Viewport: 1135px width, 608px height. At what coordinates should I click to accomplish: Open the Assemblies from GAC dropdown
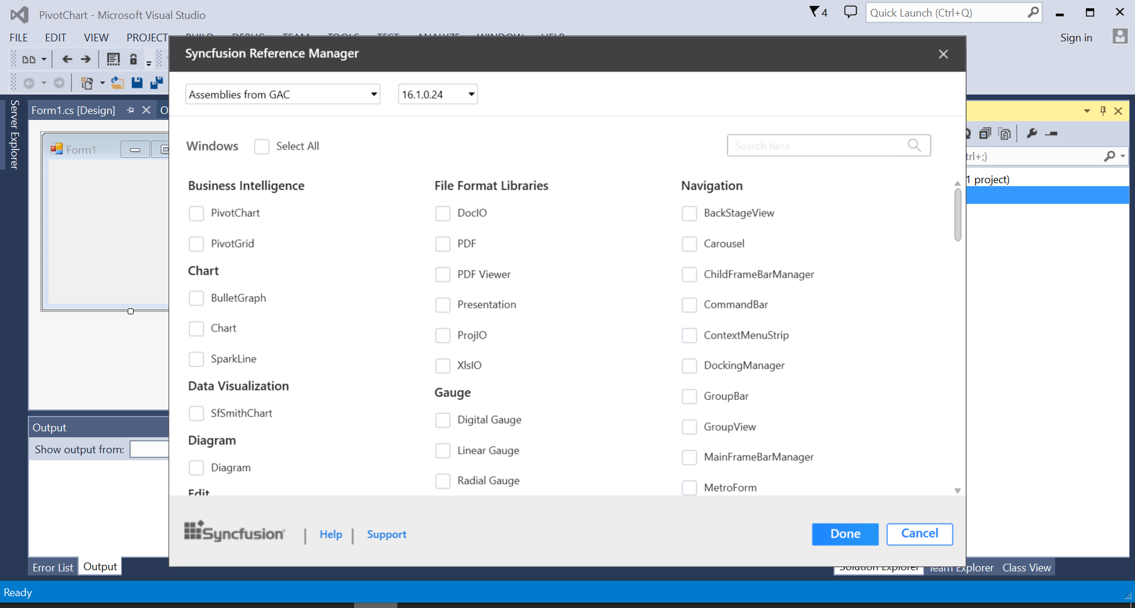click(x=283, y=95)
